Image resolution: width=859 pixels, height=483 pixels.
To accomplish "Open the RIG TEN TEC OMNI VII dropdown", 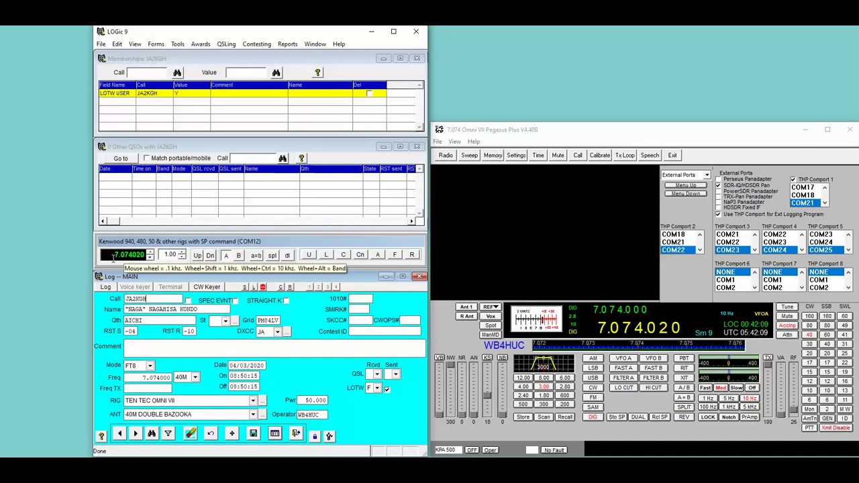I will (253, 400).
